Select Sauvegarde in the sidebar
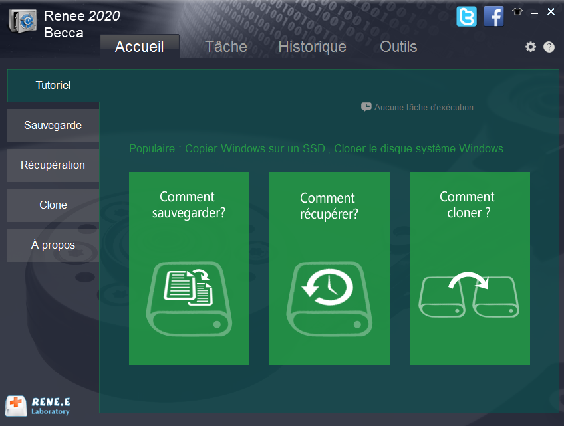Screen dimensions: 564x426 pos(53,126)
